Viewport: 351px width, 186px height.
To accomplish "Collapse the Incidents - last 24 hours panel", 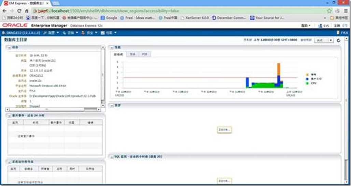I will [10, 116].
